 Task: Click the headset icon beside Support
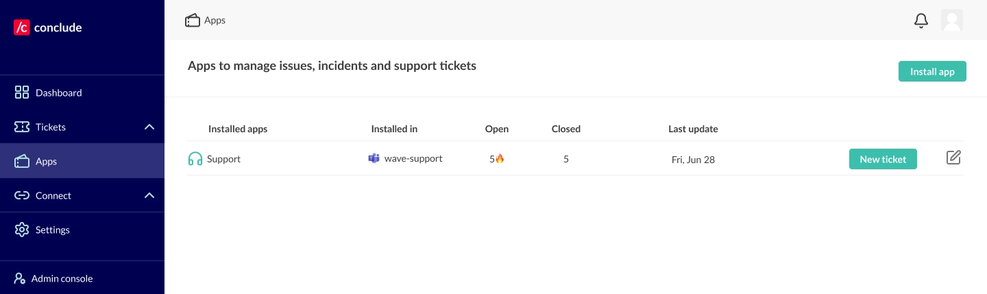click(195, 159)
